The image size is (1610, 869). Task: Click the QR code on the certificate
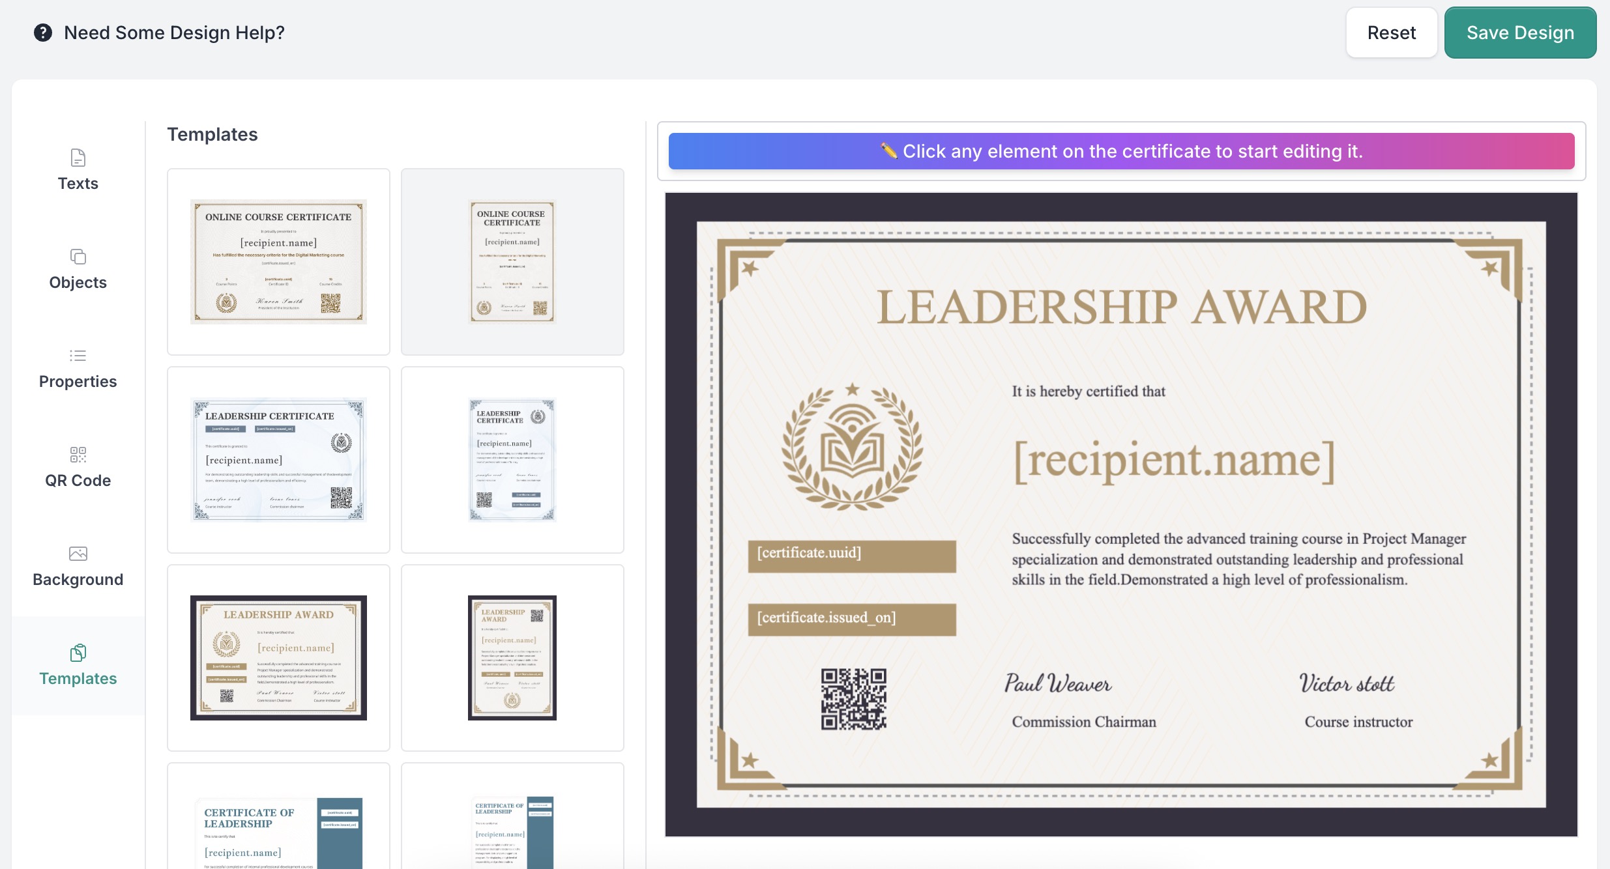click(x=853, y=699)
